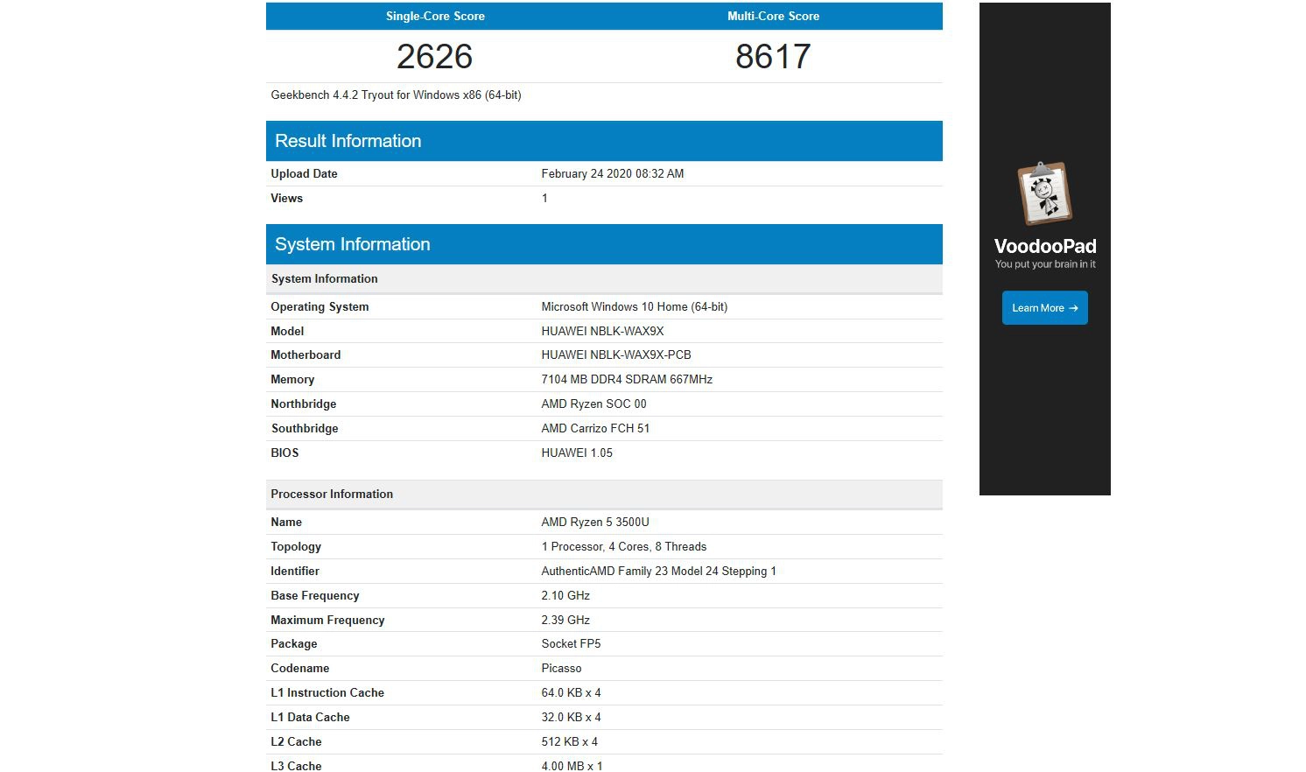
Task: Click the VoodooPad ad title
Action: click(1045, 246)
